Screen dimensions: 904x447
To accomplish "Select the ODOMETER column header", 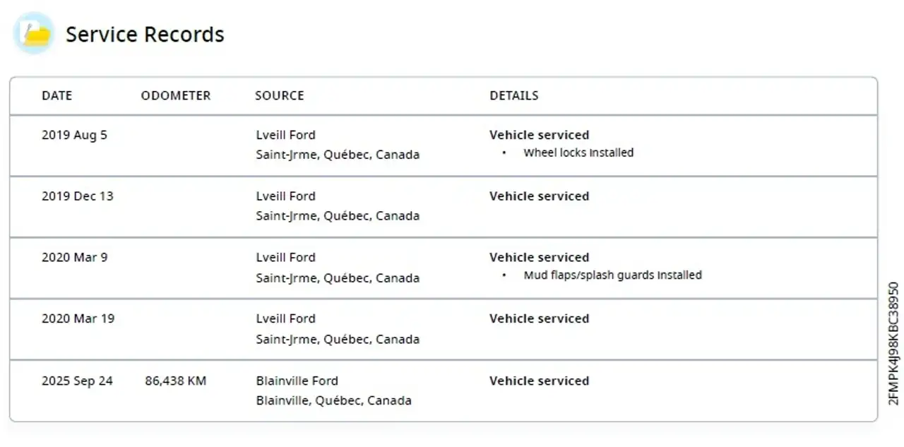I will coord(176,95).
